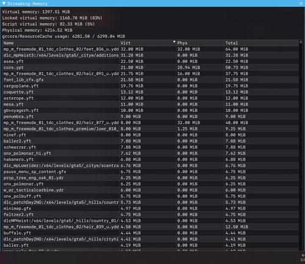Viewport: 305px width, 264px height.
Task: Select the asterope.yft row
Action: (151, 98)
